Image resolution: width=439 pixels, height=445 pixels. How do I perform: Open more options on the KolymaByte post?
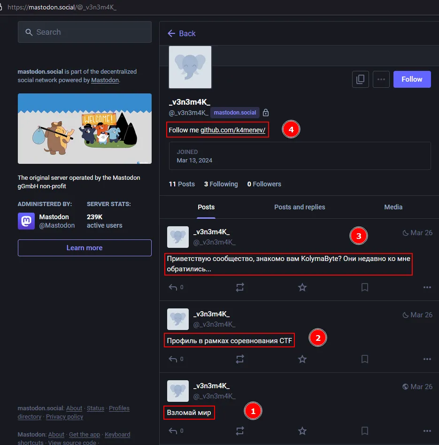click(x=427, y=287)
